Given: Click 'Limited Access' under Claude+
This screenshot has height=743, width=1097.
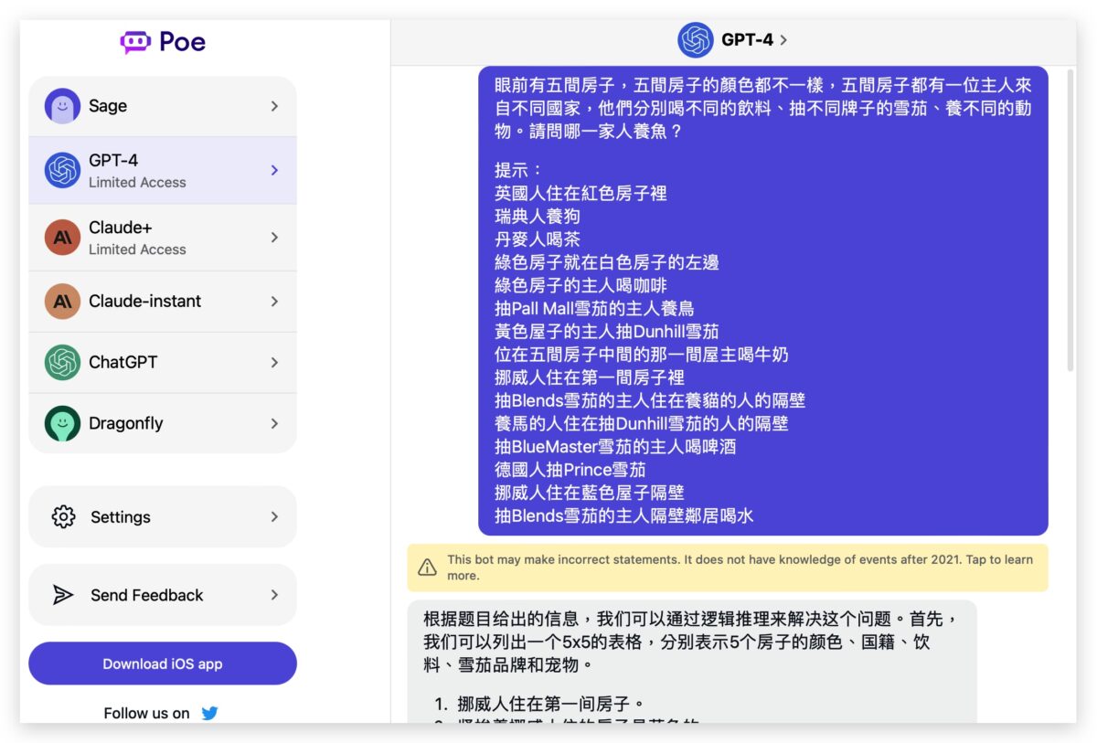Looking at the screenshot, I should coord(137,249).
